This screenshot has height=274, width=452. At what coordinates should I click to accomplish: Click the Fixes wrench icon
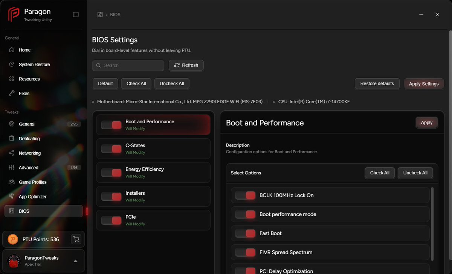[x=12, y=94]
